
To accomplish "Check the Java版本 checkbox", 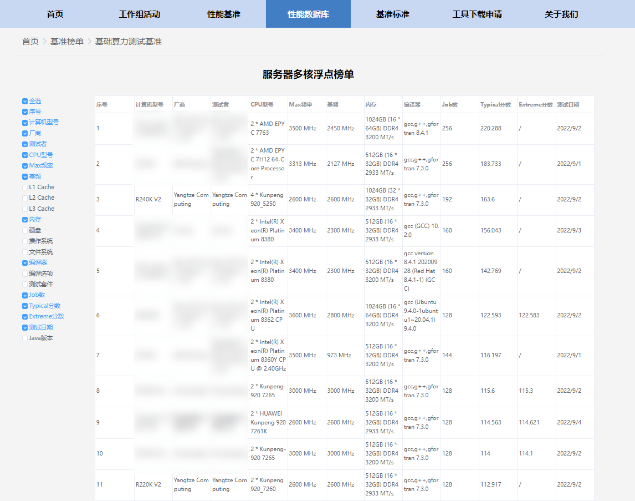I will [25, 338].
